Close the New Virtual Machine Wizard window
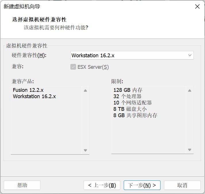The width and height of the screenshot is (205, 194). [x=197, y=7]
